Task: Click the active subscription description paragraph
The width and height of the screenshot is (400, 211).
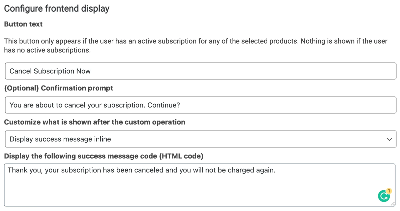Action: coord(195,45)
